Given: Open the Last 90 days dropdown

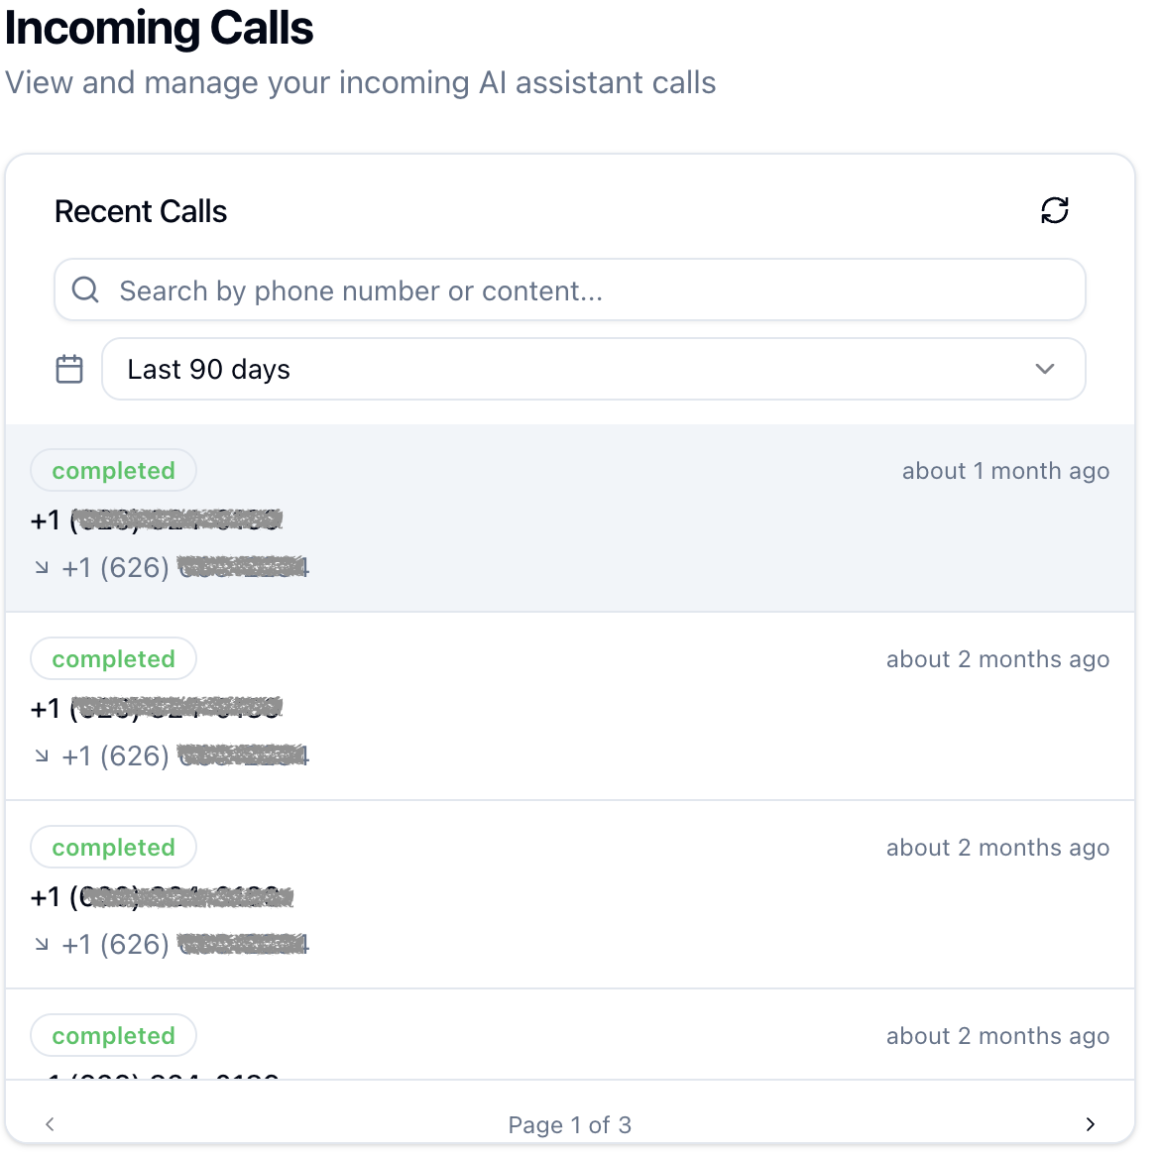Looking at the screenshot, I should (594, 368).
